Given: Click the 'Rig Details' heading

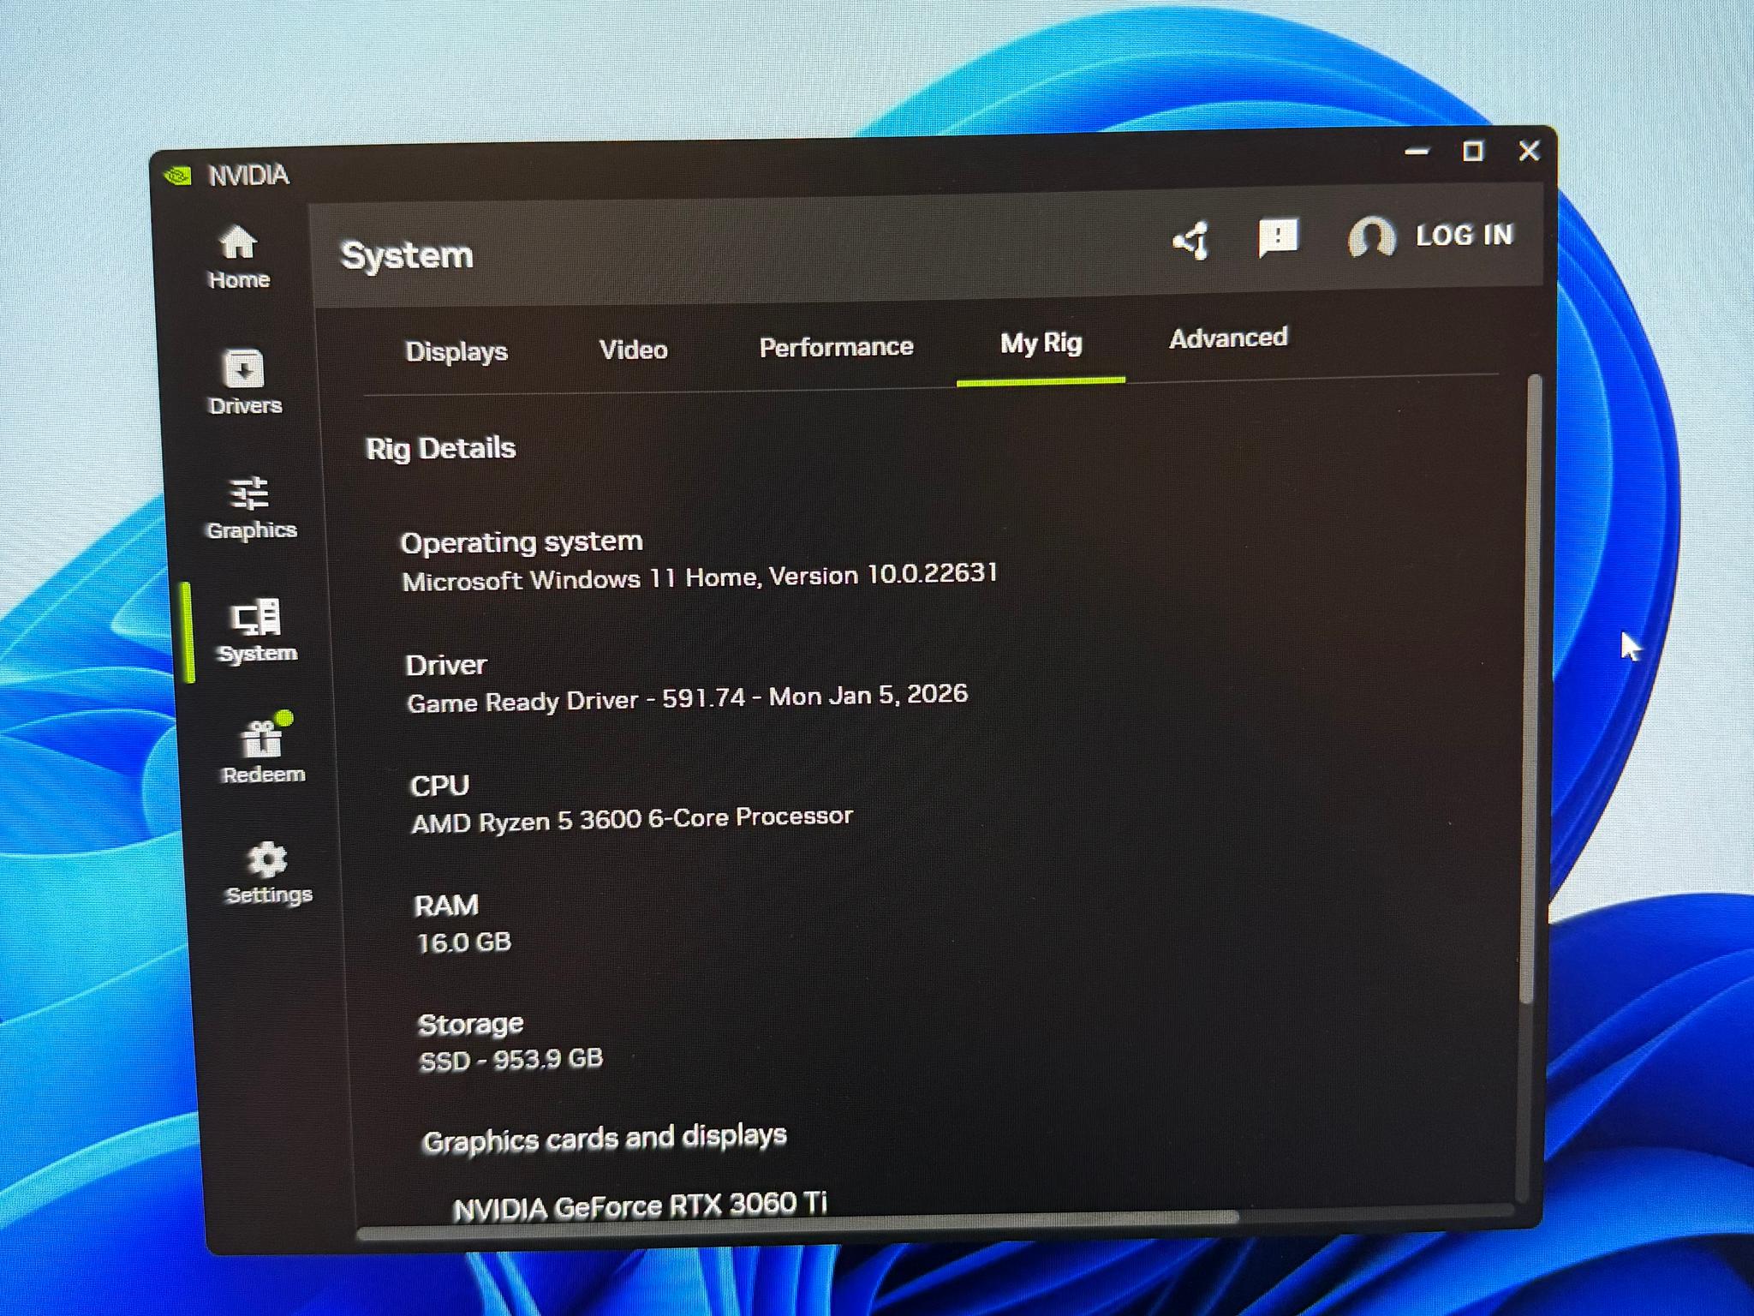Looking at the screenshot, I should coord(440,448).
